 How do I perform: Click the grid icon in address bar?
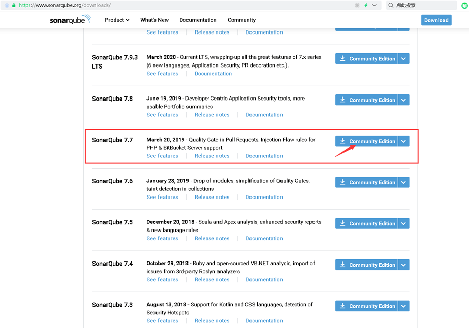(357, 5)
